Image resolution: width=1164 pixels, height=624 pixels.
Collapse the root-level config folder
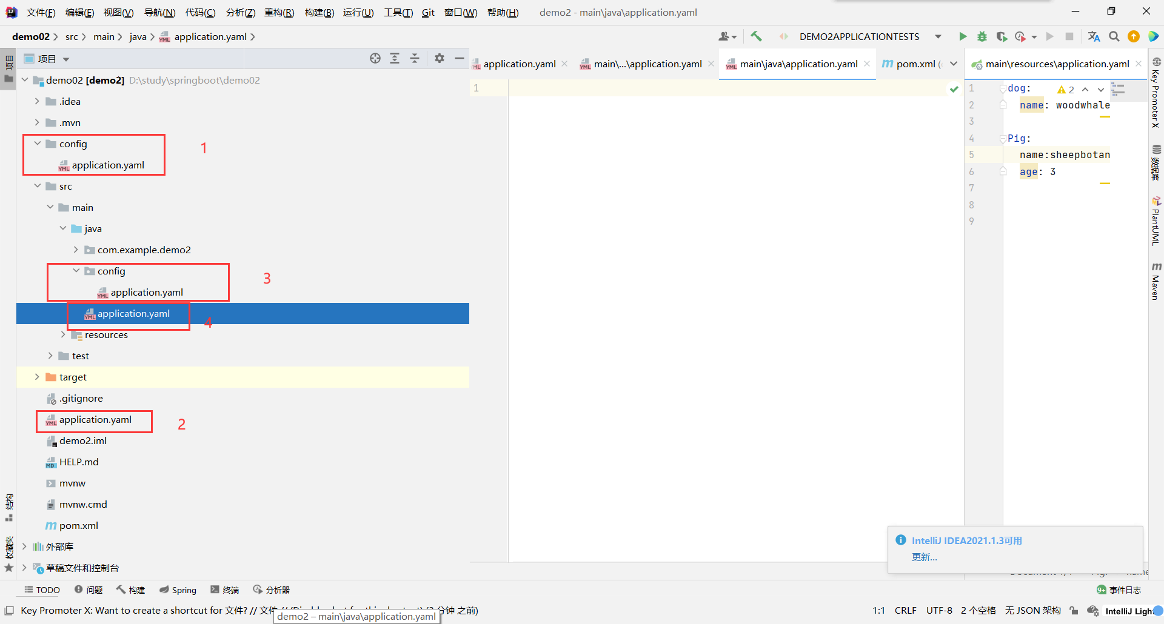38,144
